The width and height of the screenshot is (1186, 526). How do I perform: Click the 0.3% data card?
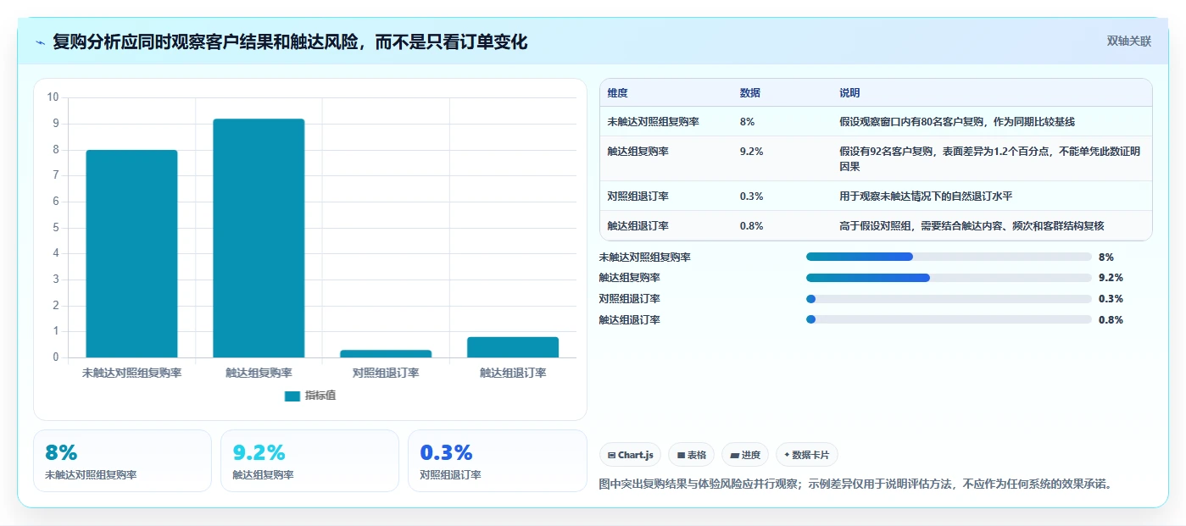tap(497, 461)
